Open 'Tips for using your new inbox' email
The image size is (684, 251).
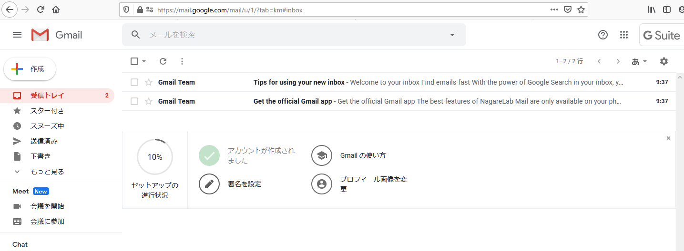[x=399, y=82]
